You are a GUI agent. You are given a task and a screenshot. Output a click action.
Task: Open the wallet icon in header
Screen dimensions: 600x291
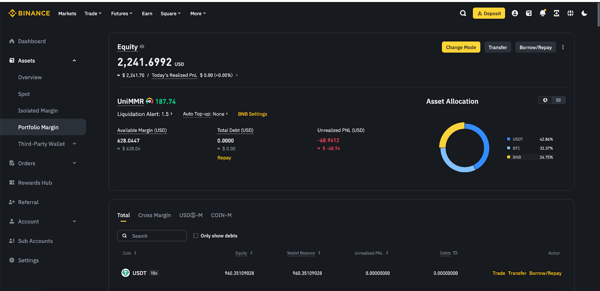pyautogui.click(x=529, y=13)
